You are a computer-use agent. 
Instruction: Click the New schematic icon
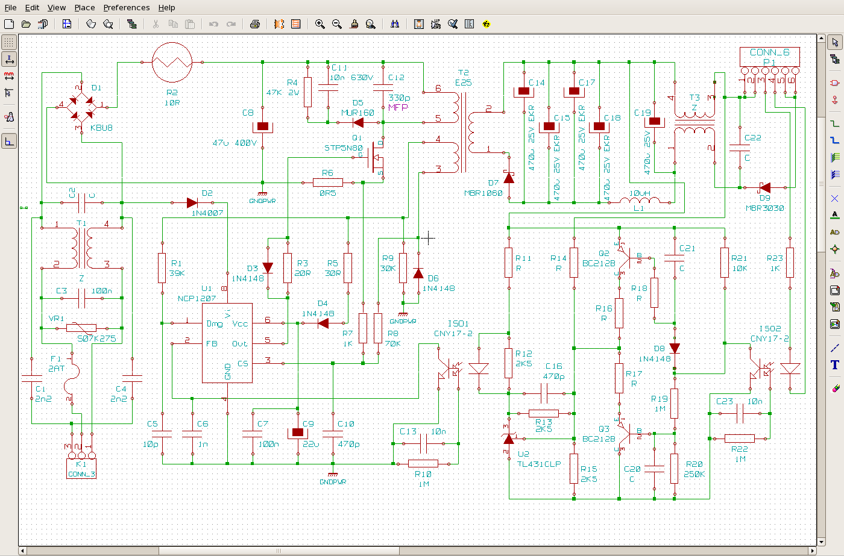click(9, 24)
